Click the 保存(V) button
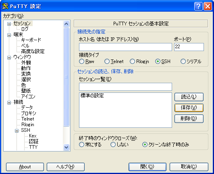The width and height of the screenshot is (214, 174). (x=189, y=108)
